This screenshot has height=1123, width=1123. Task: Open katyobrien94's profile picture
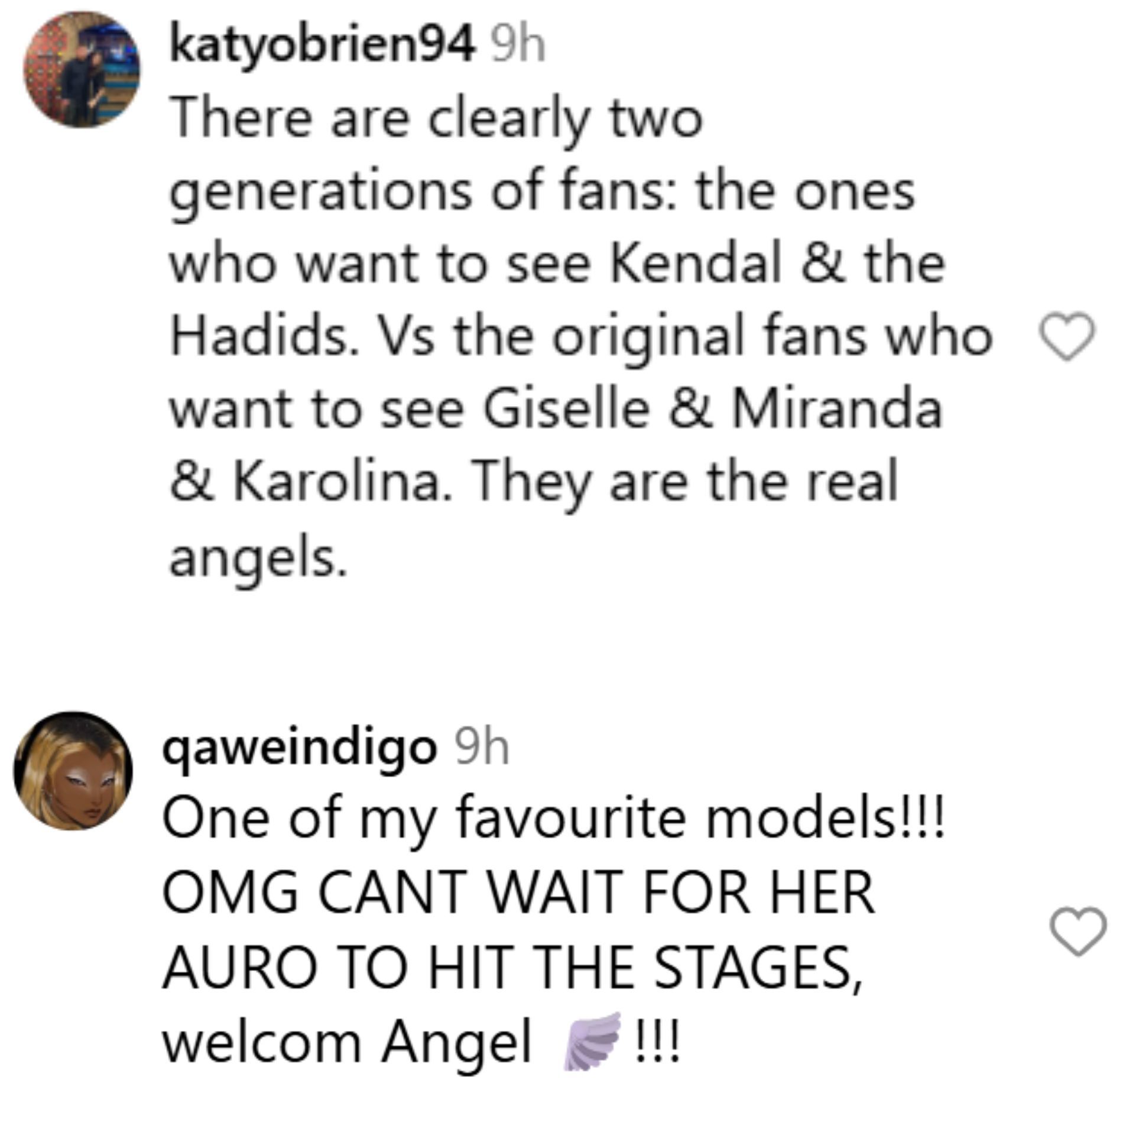[x=82, y=70]
